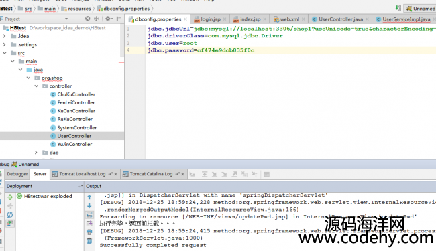
Task: Collapse the controller folder
Action: pos(36,86)
